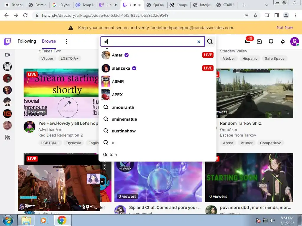Click the magnifier search button
The width and height of the screenshot is (302, 226).
(x=210, y=41)
